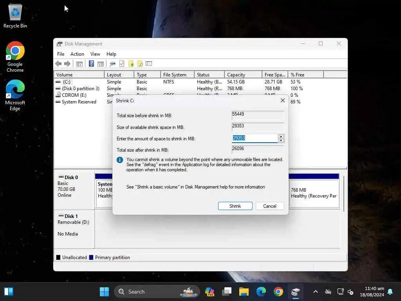Open Copilot PRE icon in taskbar
The height and width of the screenshot is (301, 401).
coord(210,292)
